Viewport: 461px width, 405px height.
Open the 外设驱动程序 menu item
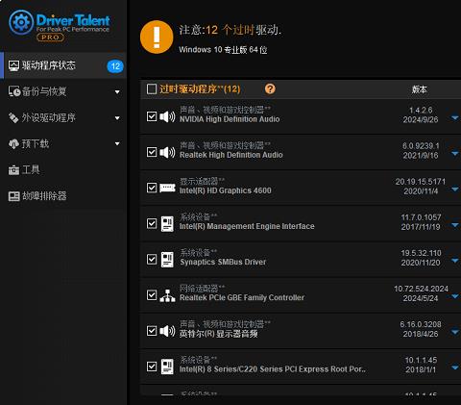[x=63, y=117]
